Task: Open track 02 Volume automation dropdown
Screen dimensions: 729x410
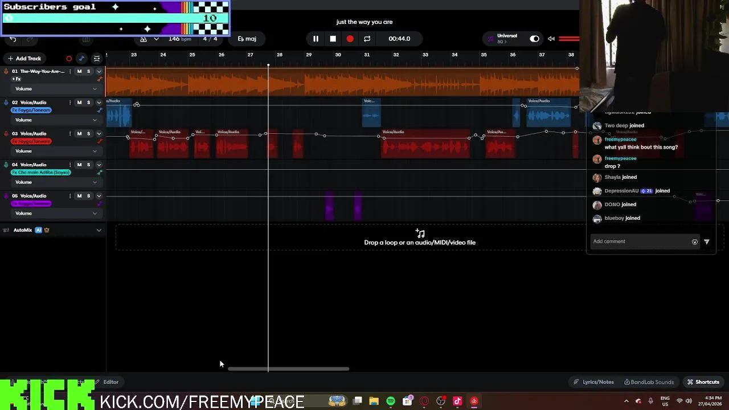Action: click(56, 120)
